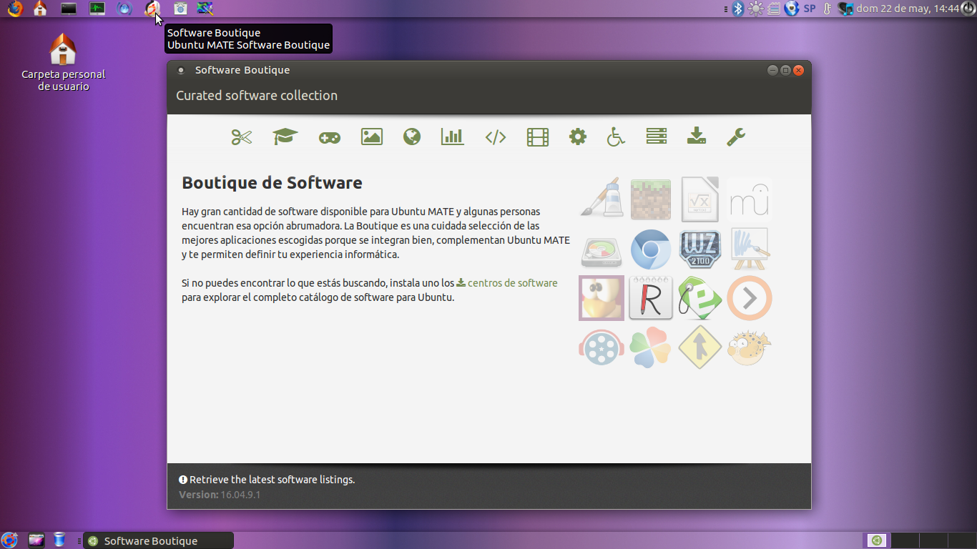Open the Servers rack category
The height and width of the screenshot is (549, 977).
657,137
